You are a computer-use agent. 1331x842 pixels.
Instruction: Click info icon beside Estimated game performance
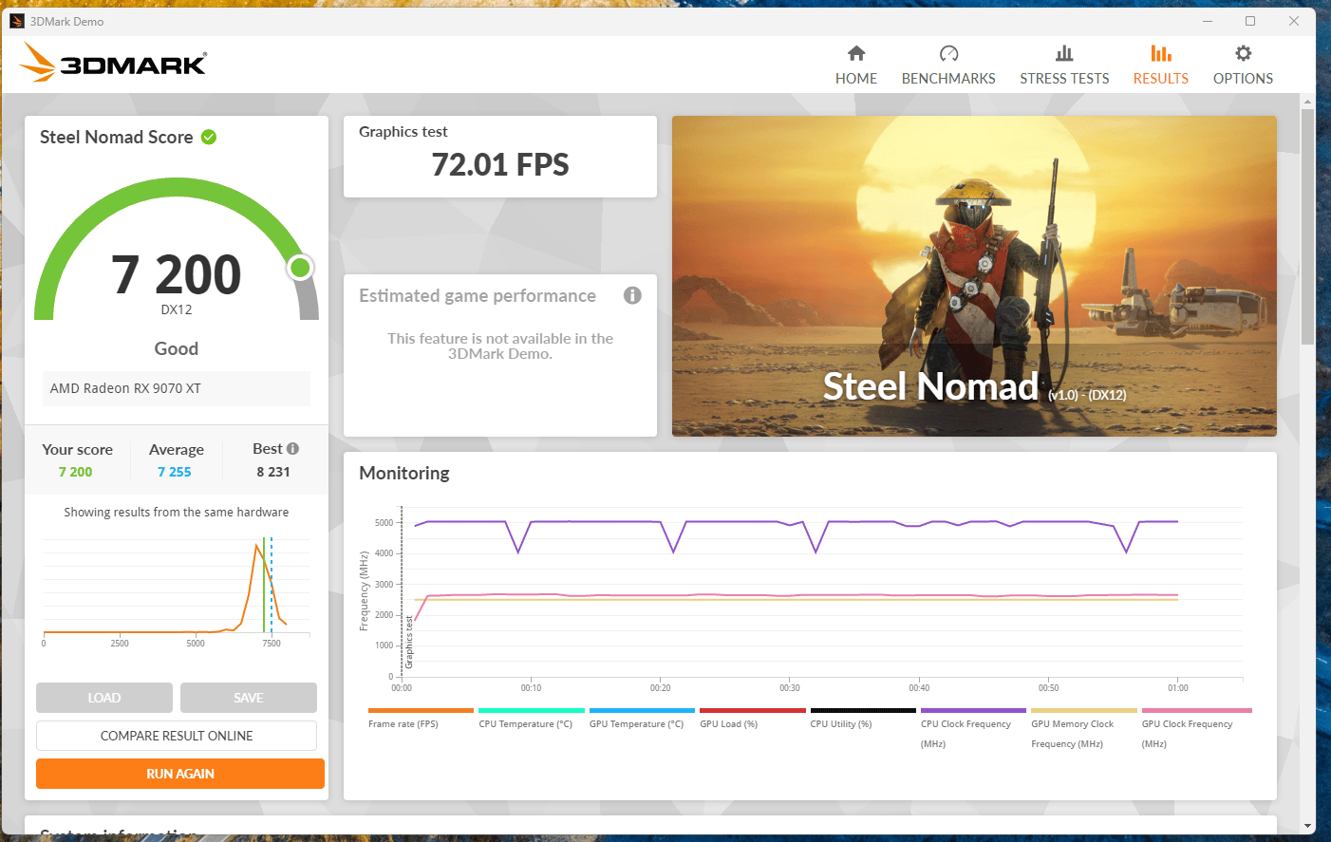click(632, 295)
